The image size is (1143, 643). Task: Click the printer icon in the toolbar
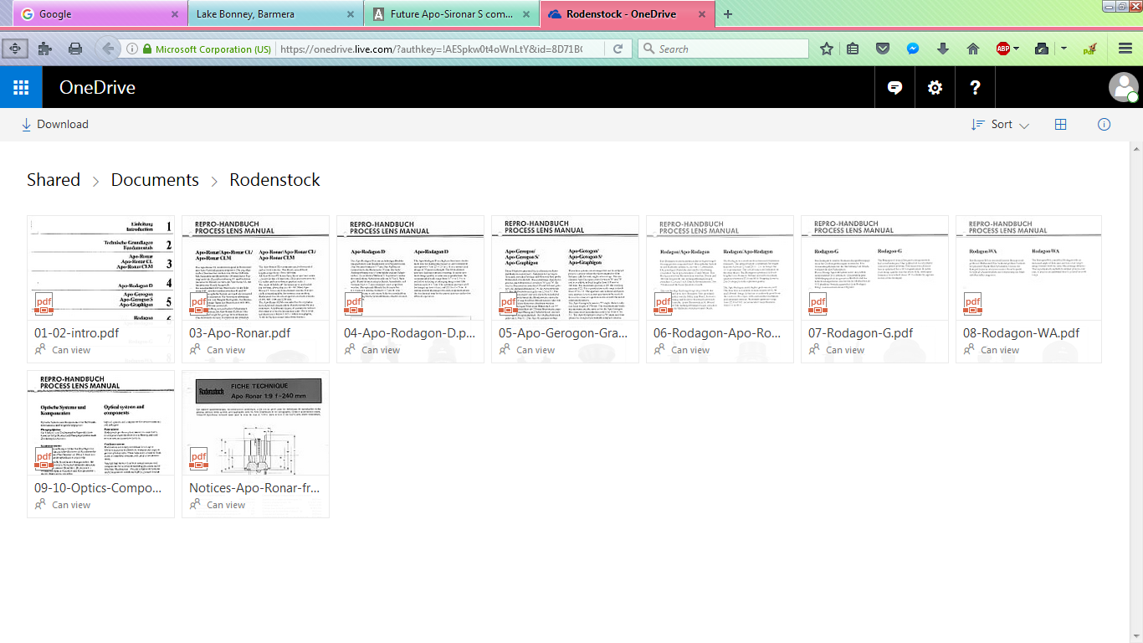75,49
